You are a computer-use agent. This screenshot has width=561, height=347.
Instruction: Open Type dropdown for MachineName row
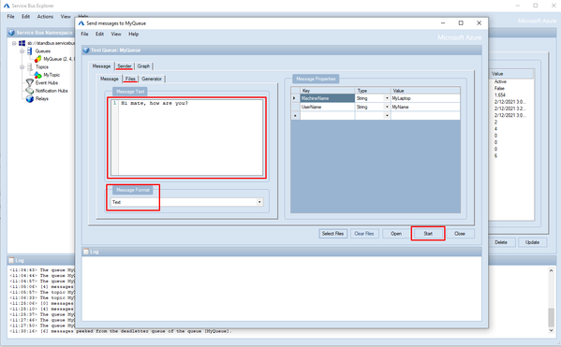[387, 98]
